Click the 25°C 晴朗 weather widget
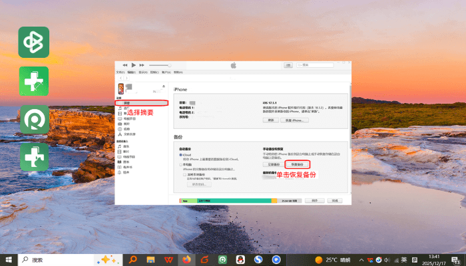The width and height of the screenshot is (466, 266). click(x=333, y=260)
